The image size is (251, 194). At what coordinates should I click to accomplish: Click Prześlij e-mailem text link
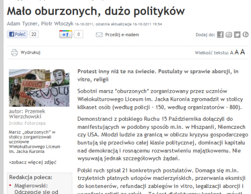122,35
